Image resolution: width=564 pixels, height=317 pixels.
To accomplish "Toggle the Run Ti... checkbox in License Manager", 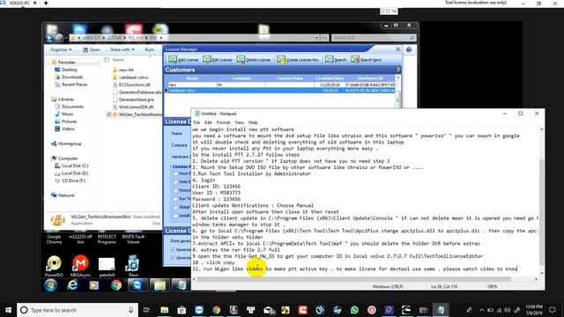I will point(175,199).
